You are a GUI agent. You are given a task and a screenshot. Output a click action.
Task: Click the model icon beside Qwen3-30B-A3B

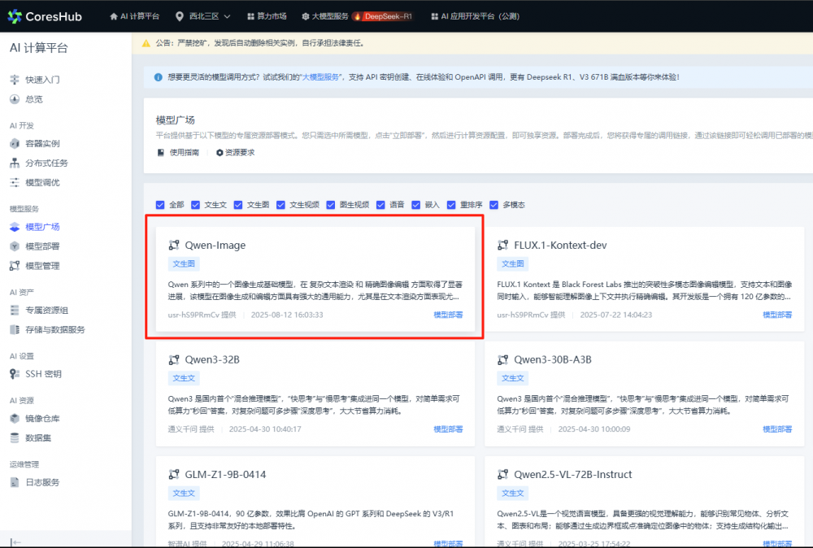click(x=502, y=360)
